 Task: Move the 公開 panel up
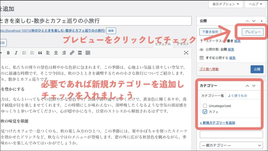point(247,21)
